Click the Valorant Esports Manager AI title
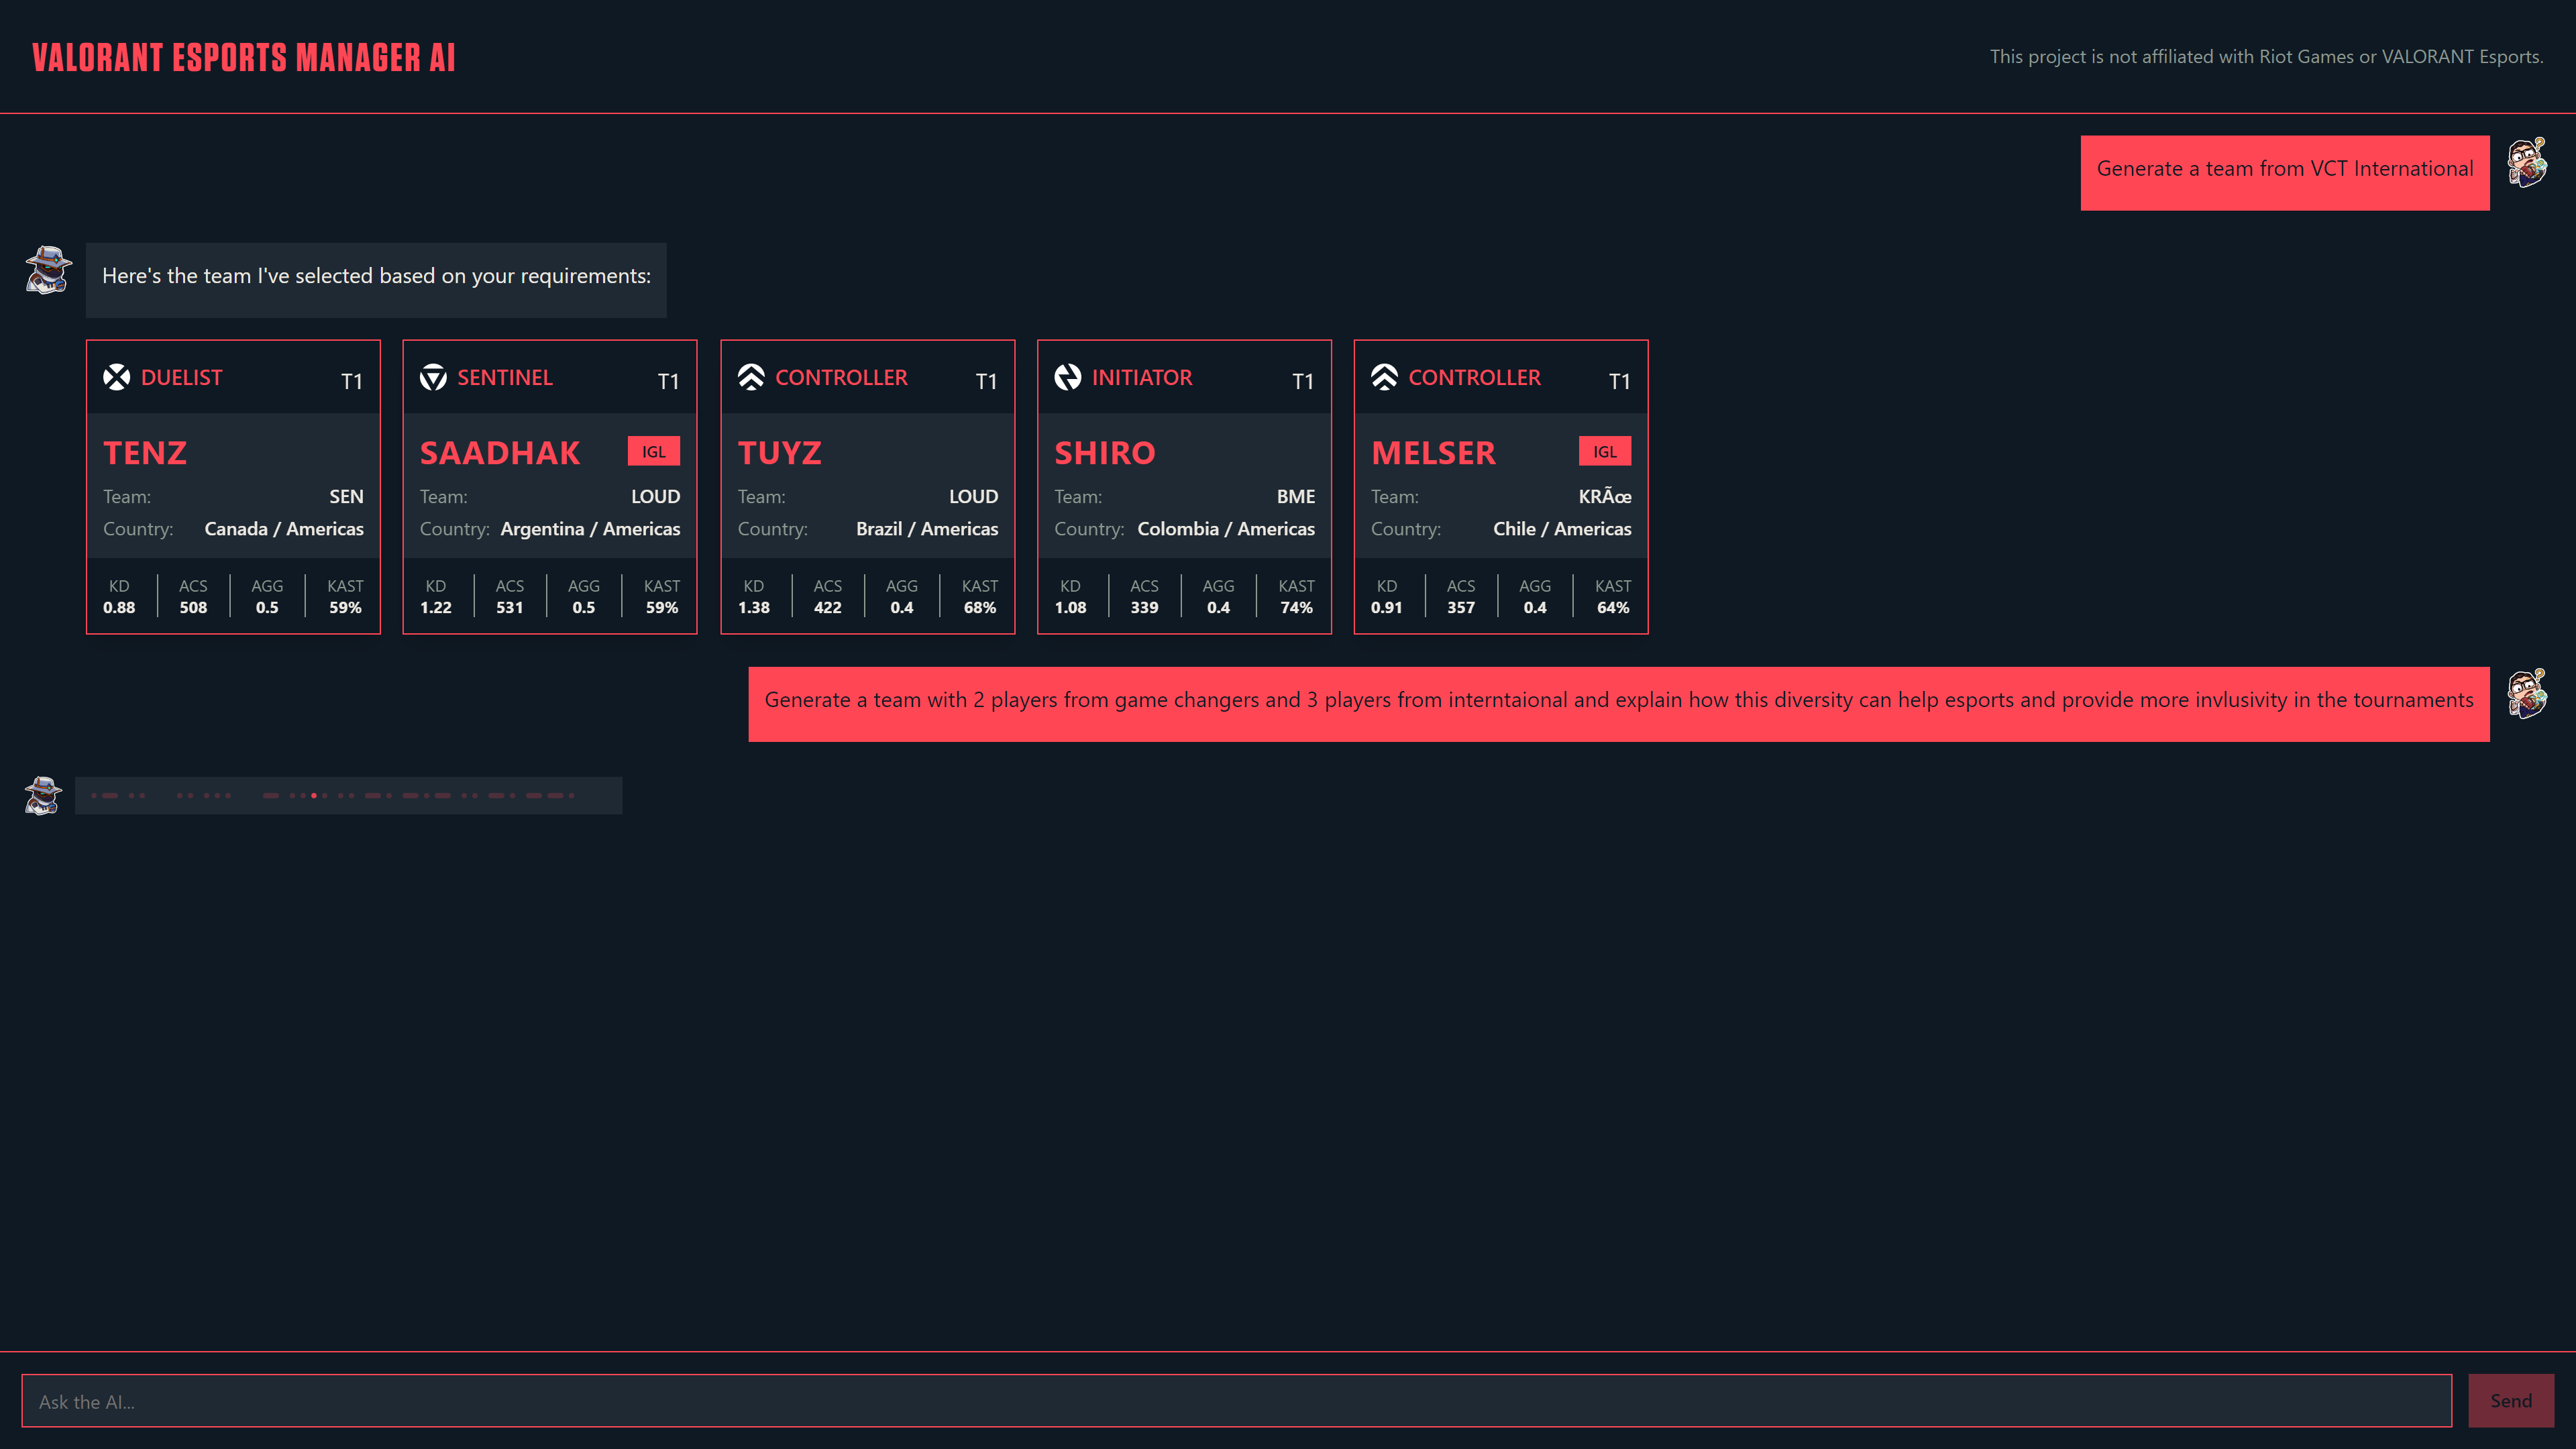 point(243,57)
